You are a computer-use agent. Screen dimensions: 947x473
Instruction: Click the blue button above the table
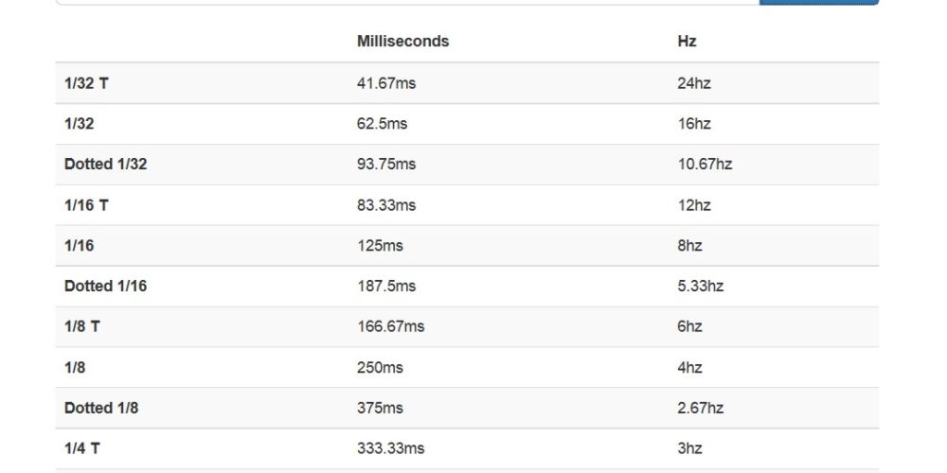coord(818,2)
